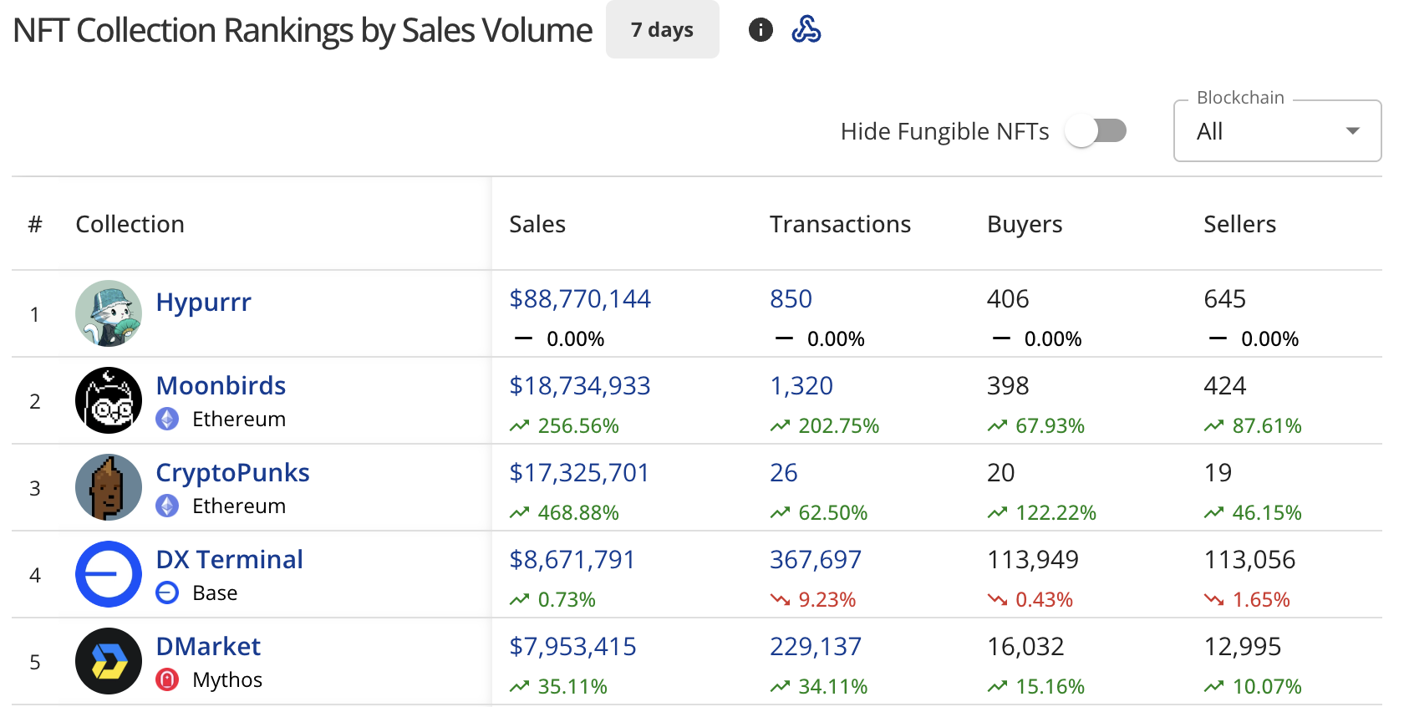Click the Mythos chain icon under DMarket

click(x=167, y=679)
